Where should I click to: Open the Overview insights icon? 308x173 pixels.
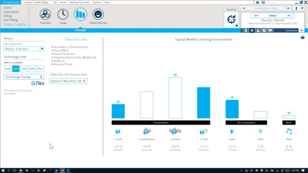(x=45, y=14)
